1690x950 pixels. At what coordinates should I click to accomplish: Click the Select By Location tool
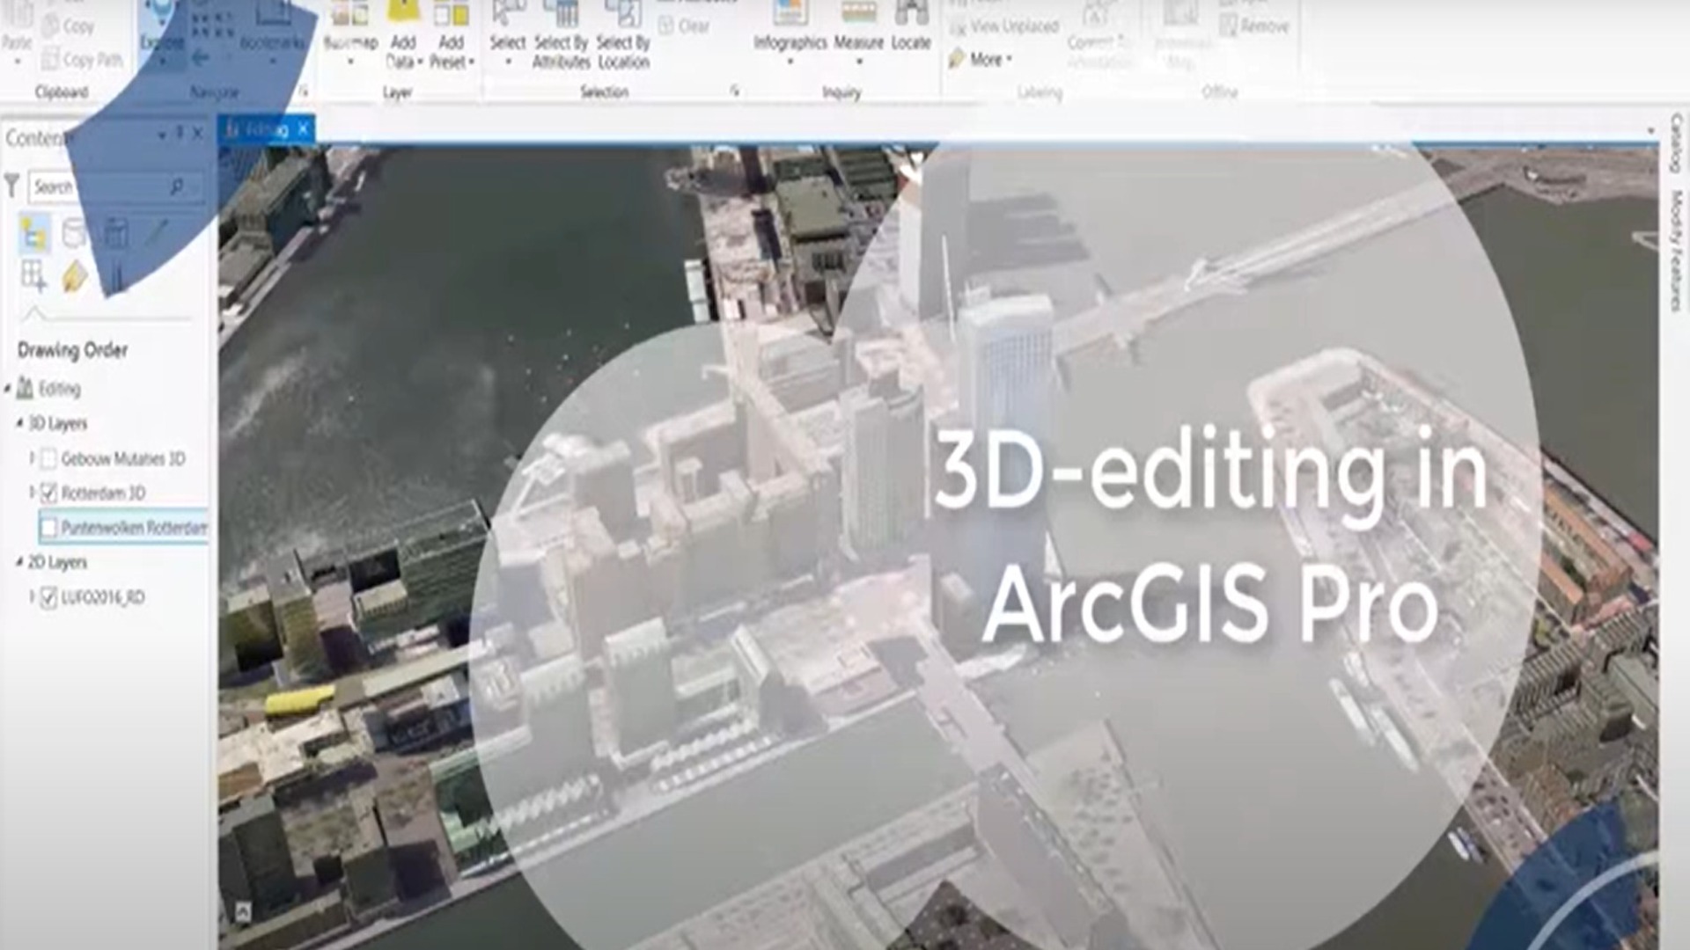(x=623, y=35)
